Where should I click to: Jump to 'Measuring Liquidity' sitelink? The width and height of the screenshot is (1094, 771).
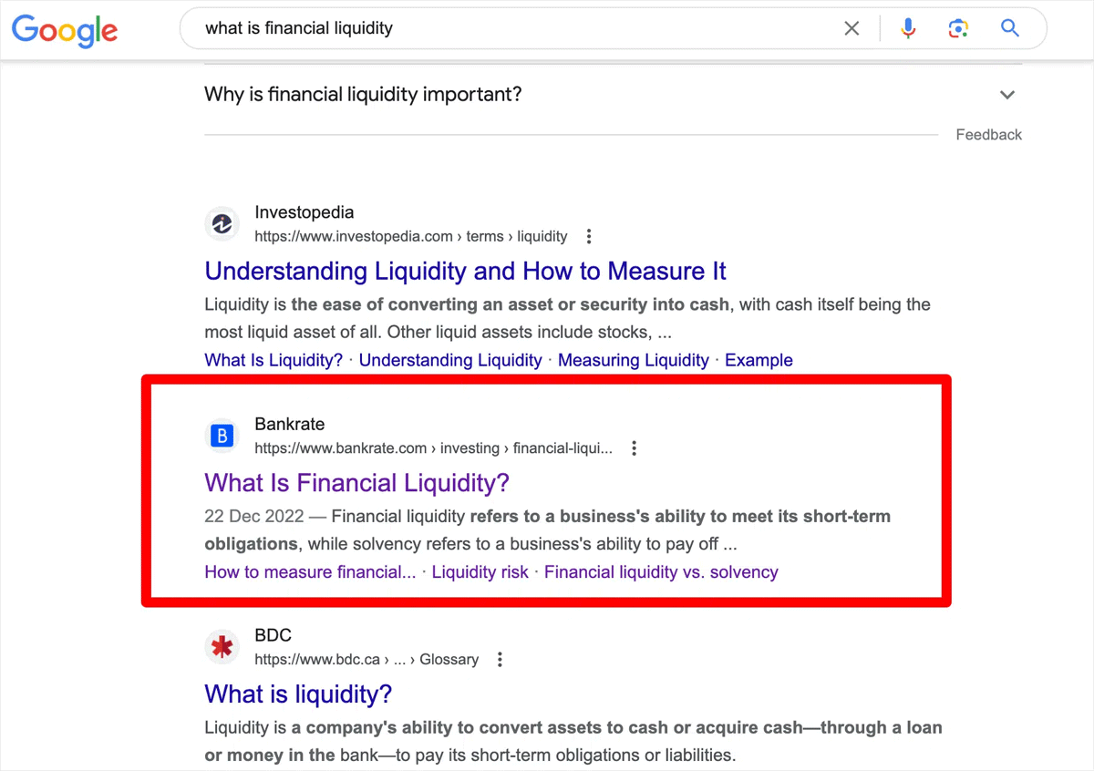click(634, 360)
